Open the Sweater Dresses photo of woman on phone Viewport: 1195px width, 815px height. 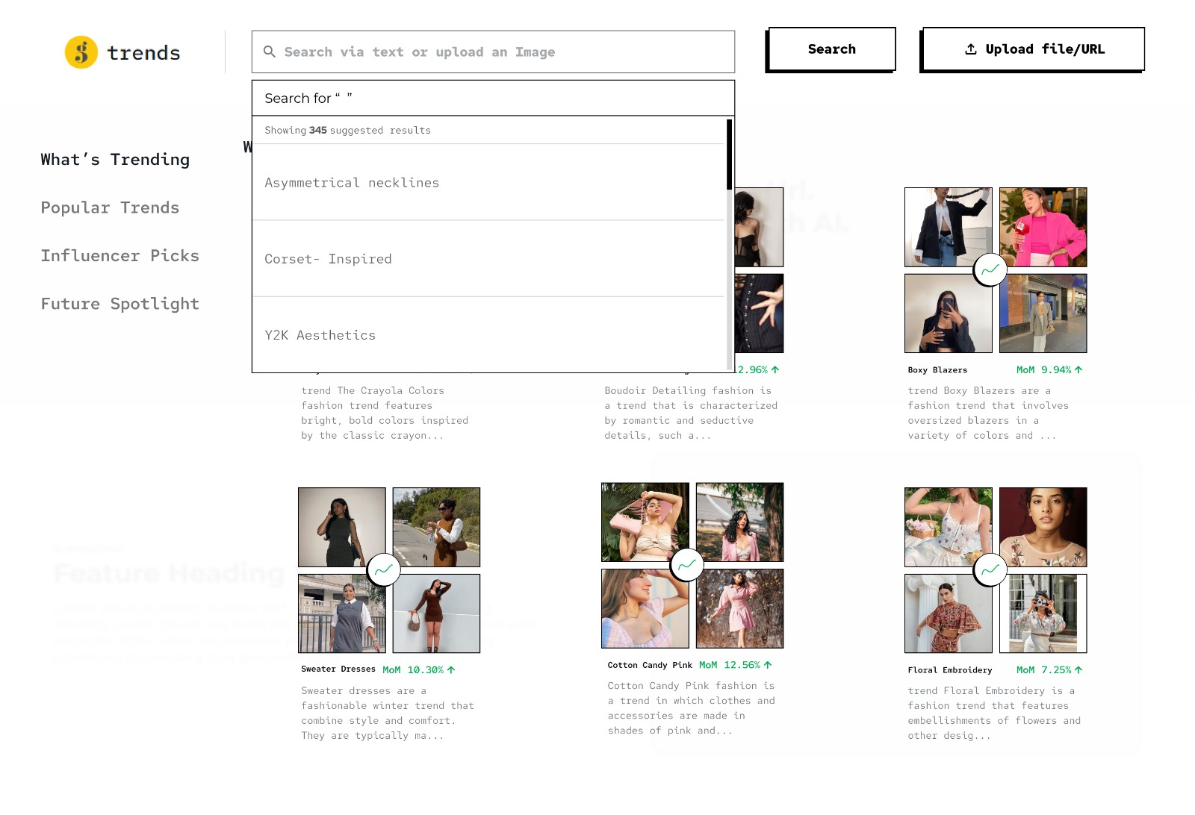point(342,528)
